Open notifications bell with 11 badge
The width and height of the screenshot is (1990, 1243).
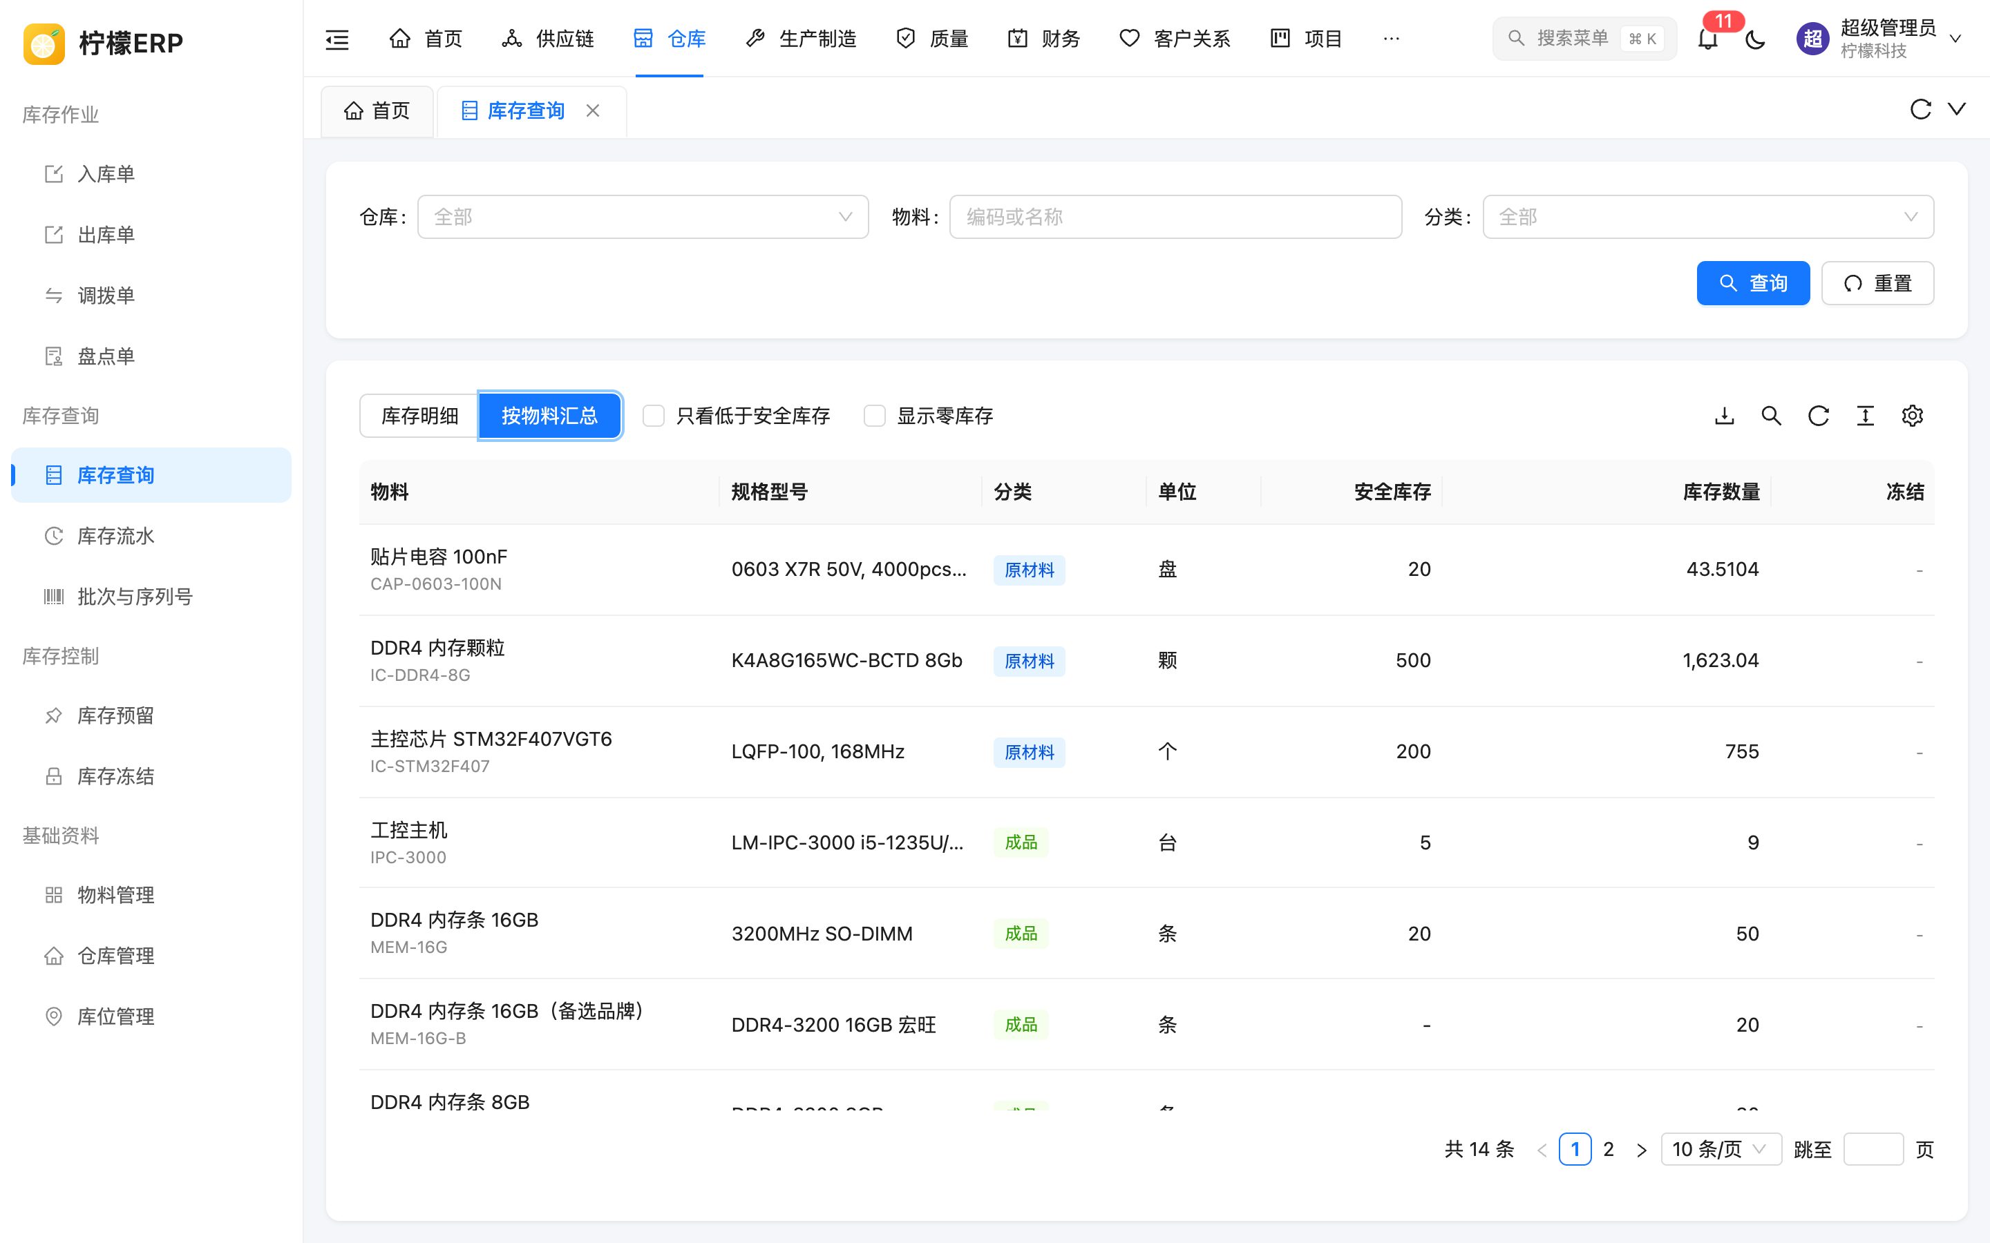(1708, 39)
